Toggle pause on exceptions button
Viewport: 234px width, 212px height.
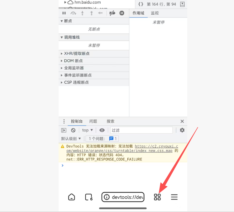pyautogui.click(x=122, y=13)
